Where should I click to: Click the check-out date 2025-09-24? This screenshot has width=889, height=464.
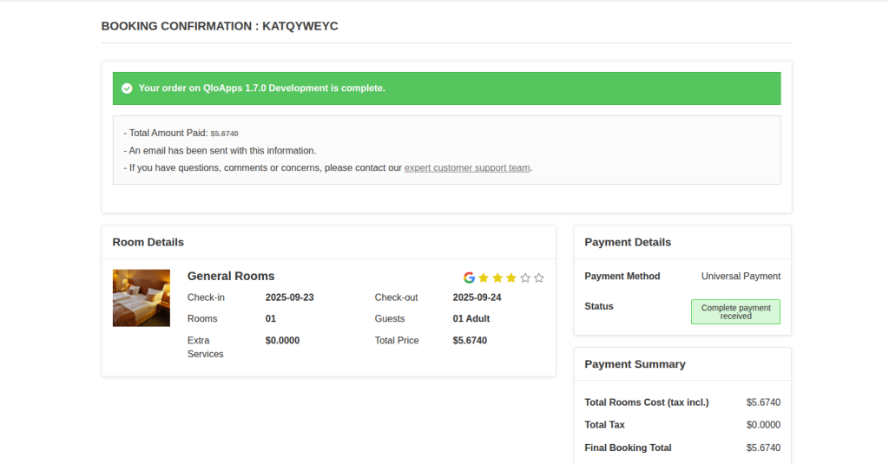[477, 297]
